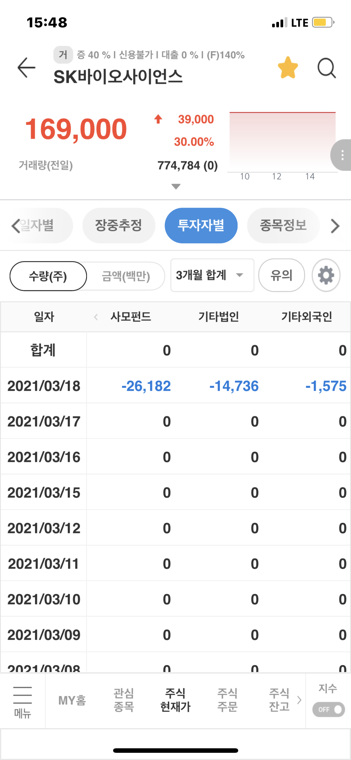
Task: Tap the 유의 button
Action: (281, 275)
